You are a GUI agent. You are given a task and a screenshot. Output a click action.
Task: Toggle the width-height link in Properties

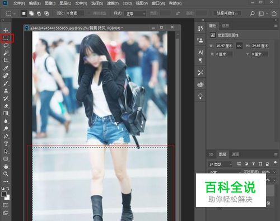239,46
